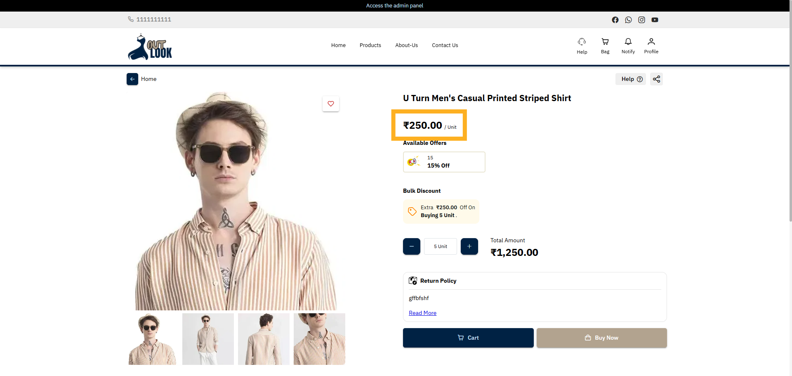Click the Buy Now button
The width and height of the screenshot is (792, 376).
(601, 338)
